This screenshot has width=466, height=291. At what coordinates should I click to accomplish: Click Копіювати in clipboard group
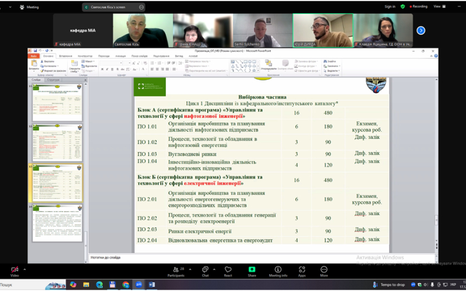pos(50,66)
